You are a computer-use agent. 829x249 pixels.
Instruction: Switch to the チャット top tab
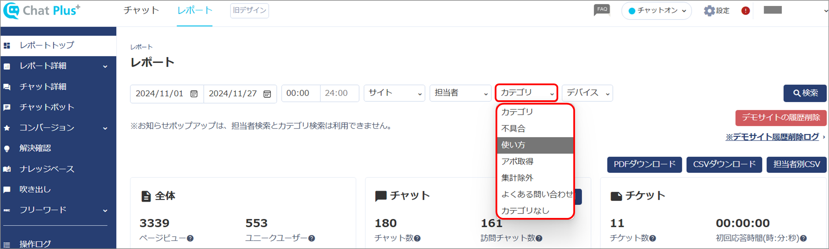click(141, 10)
